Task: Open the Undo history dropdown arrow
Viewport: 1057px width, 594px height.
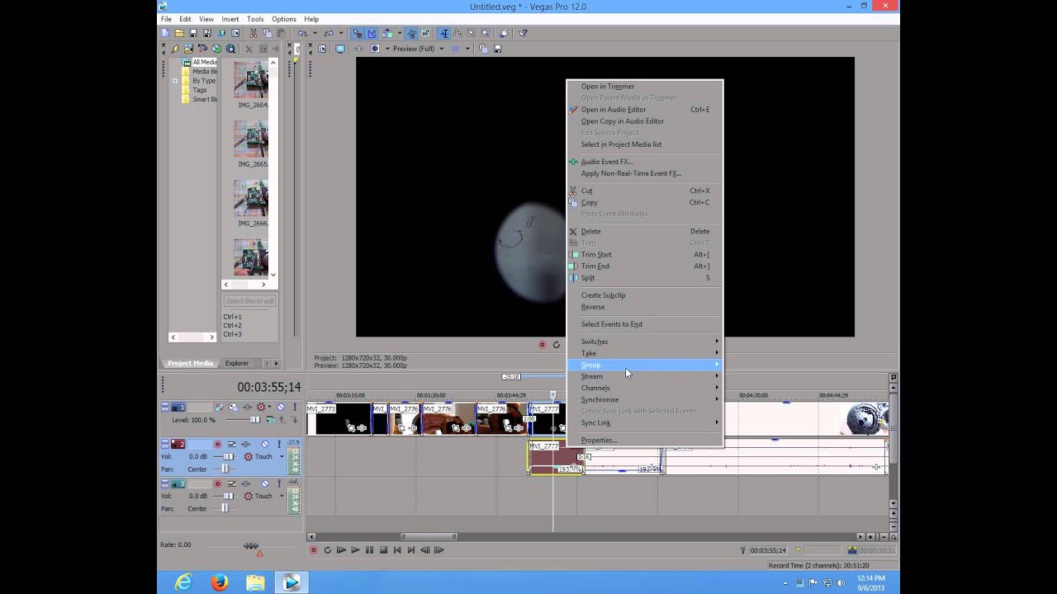Action: (315, 33)
